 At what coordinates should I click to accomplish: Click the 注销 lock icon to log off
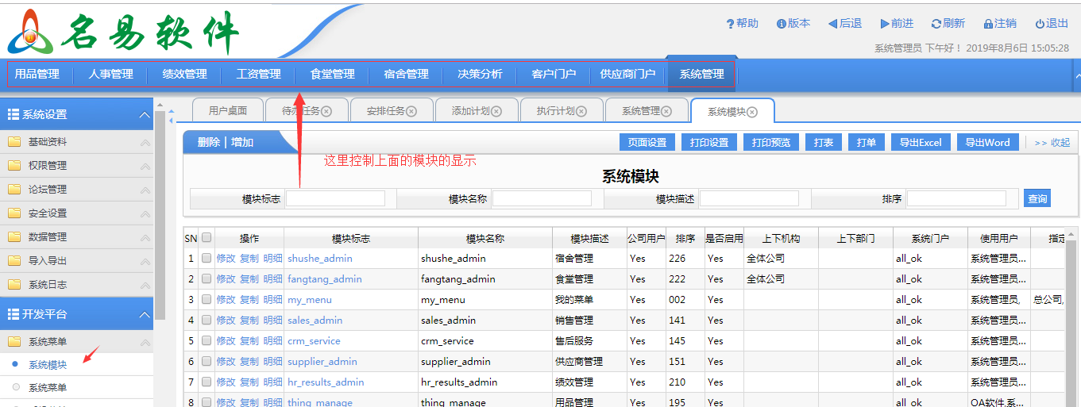point(988,24)
